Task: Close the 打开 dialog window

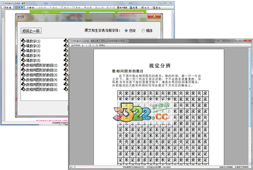Action: click(x=156, y=18)
